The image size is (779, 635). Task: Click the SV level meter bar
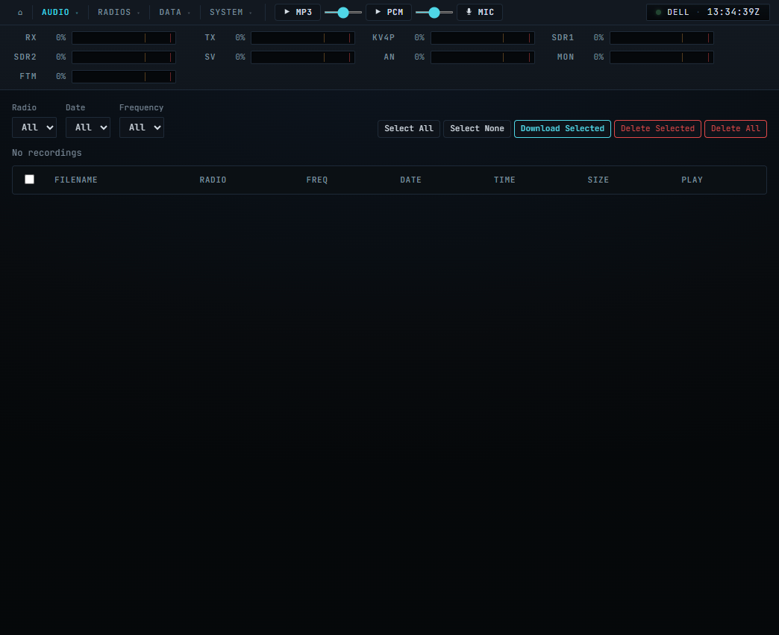(x=302, y=57)
